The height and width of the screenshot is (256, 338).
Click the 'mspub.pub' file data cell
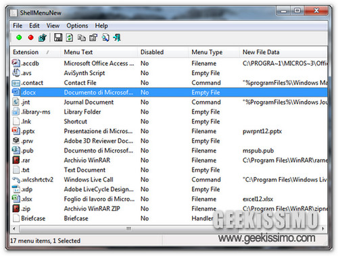point(258,151)
